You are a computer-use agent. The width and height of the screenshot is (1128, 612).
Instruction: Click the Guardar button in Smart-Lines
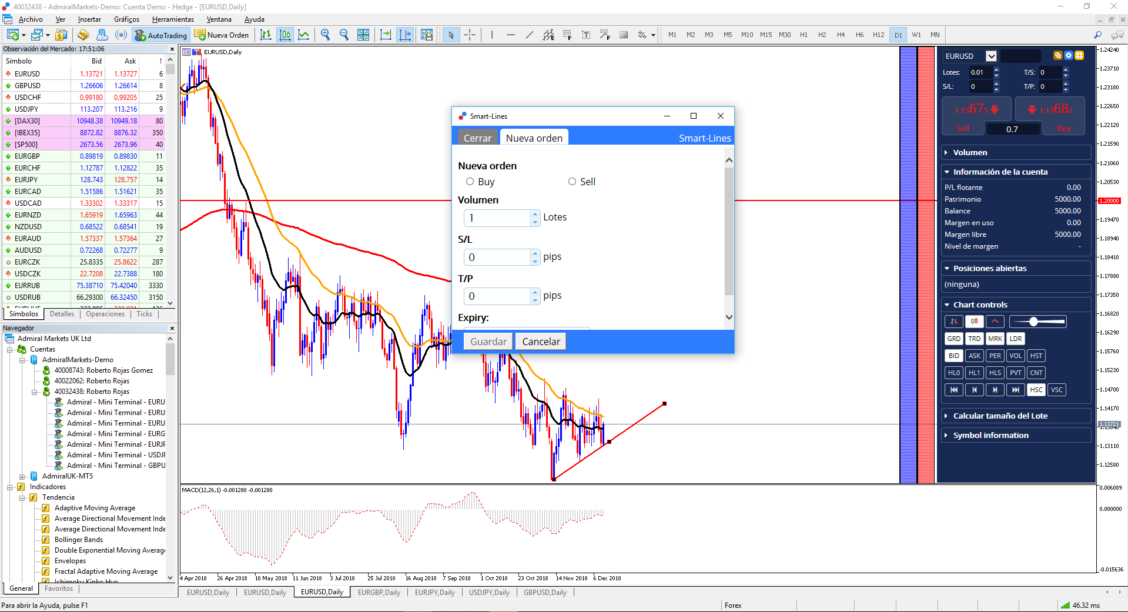click(x=487, y=341)
